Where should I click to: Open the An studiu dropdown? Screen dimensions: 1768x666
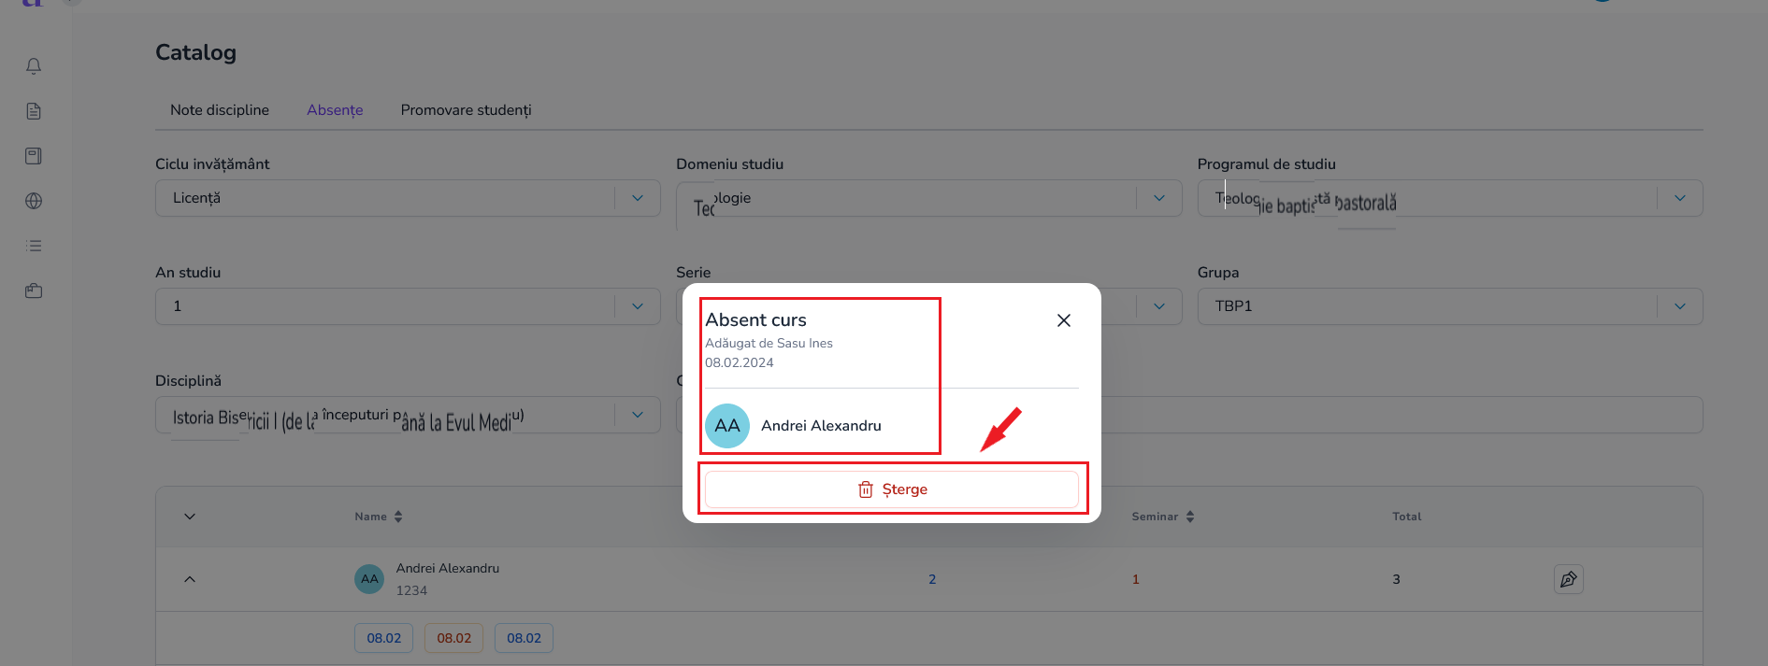[x=408, y=306]
